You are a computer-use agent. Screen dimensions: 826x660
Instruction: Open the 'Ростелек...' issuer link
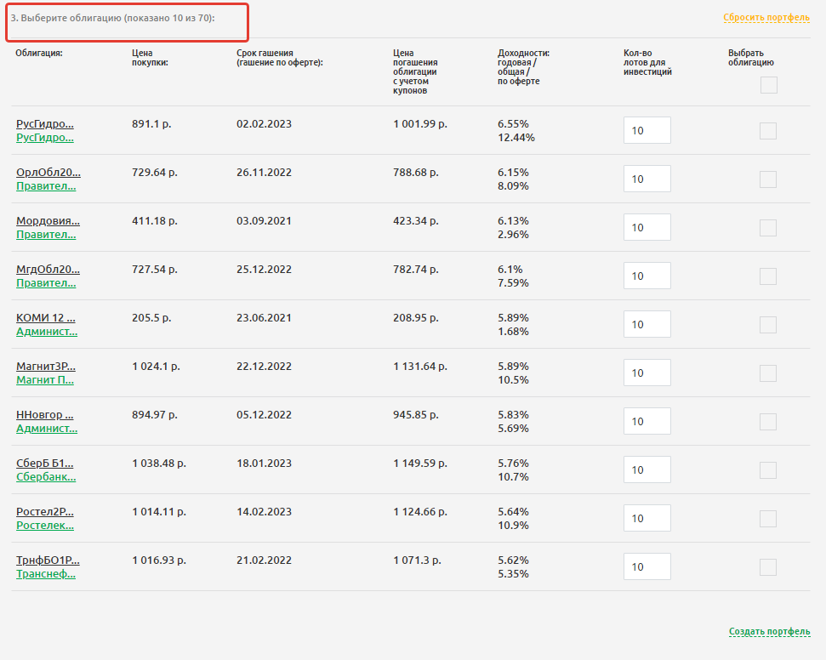pos(45,526)
